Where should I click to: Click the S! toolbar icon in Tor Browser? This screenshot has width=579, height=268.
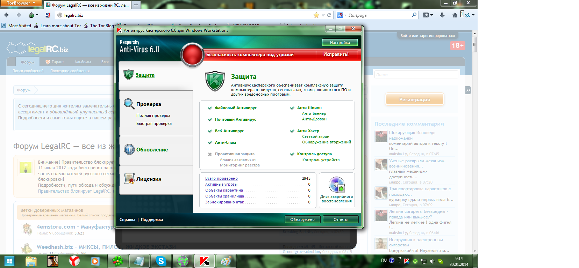[x=48, y=15]
